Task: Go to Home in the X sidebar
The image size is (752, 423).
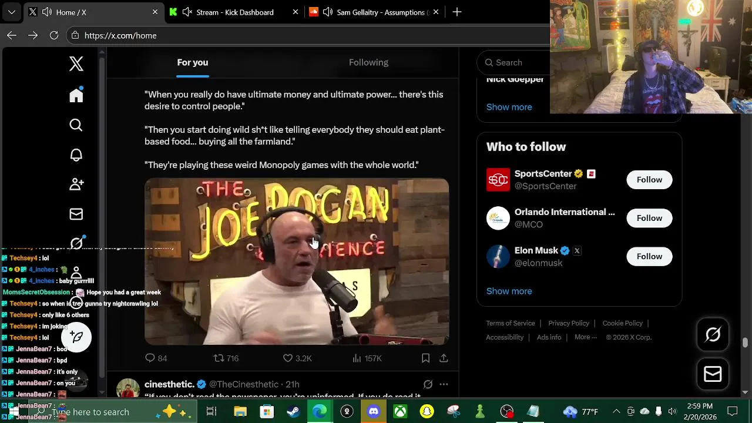Action: tap(76, 95)
